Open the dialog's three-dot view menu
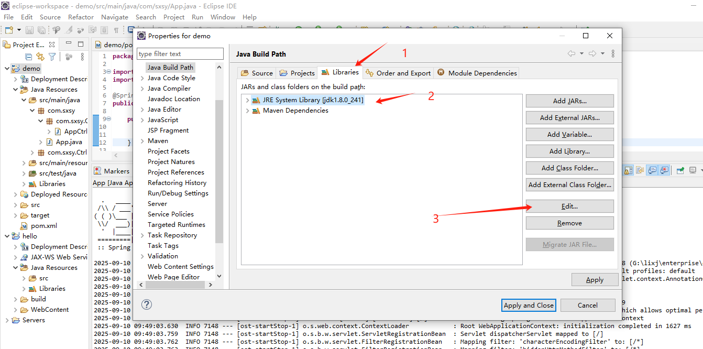The image size is (703, 349). pyautogui.click(x=613, y=53)
